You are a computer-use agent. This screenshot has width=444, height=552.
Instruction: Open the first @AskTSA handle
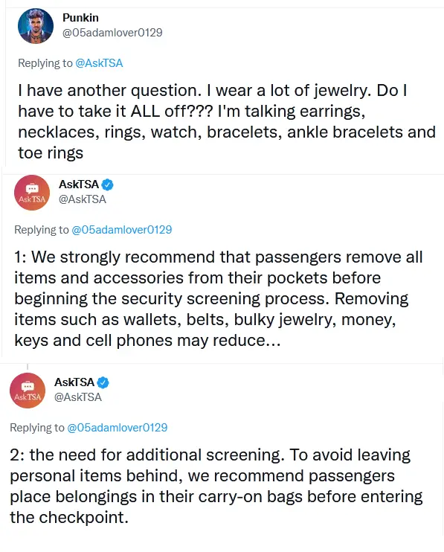click(x=83, y=199)
